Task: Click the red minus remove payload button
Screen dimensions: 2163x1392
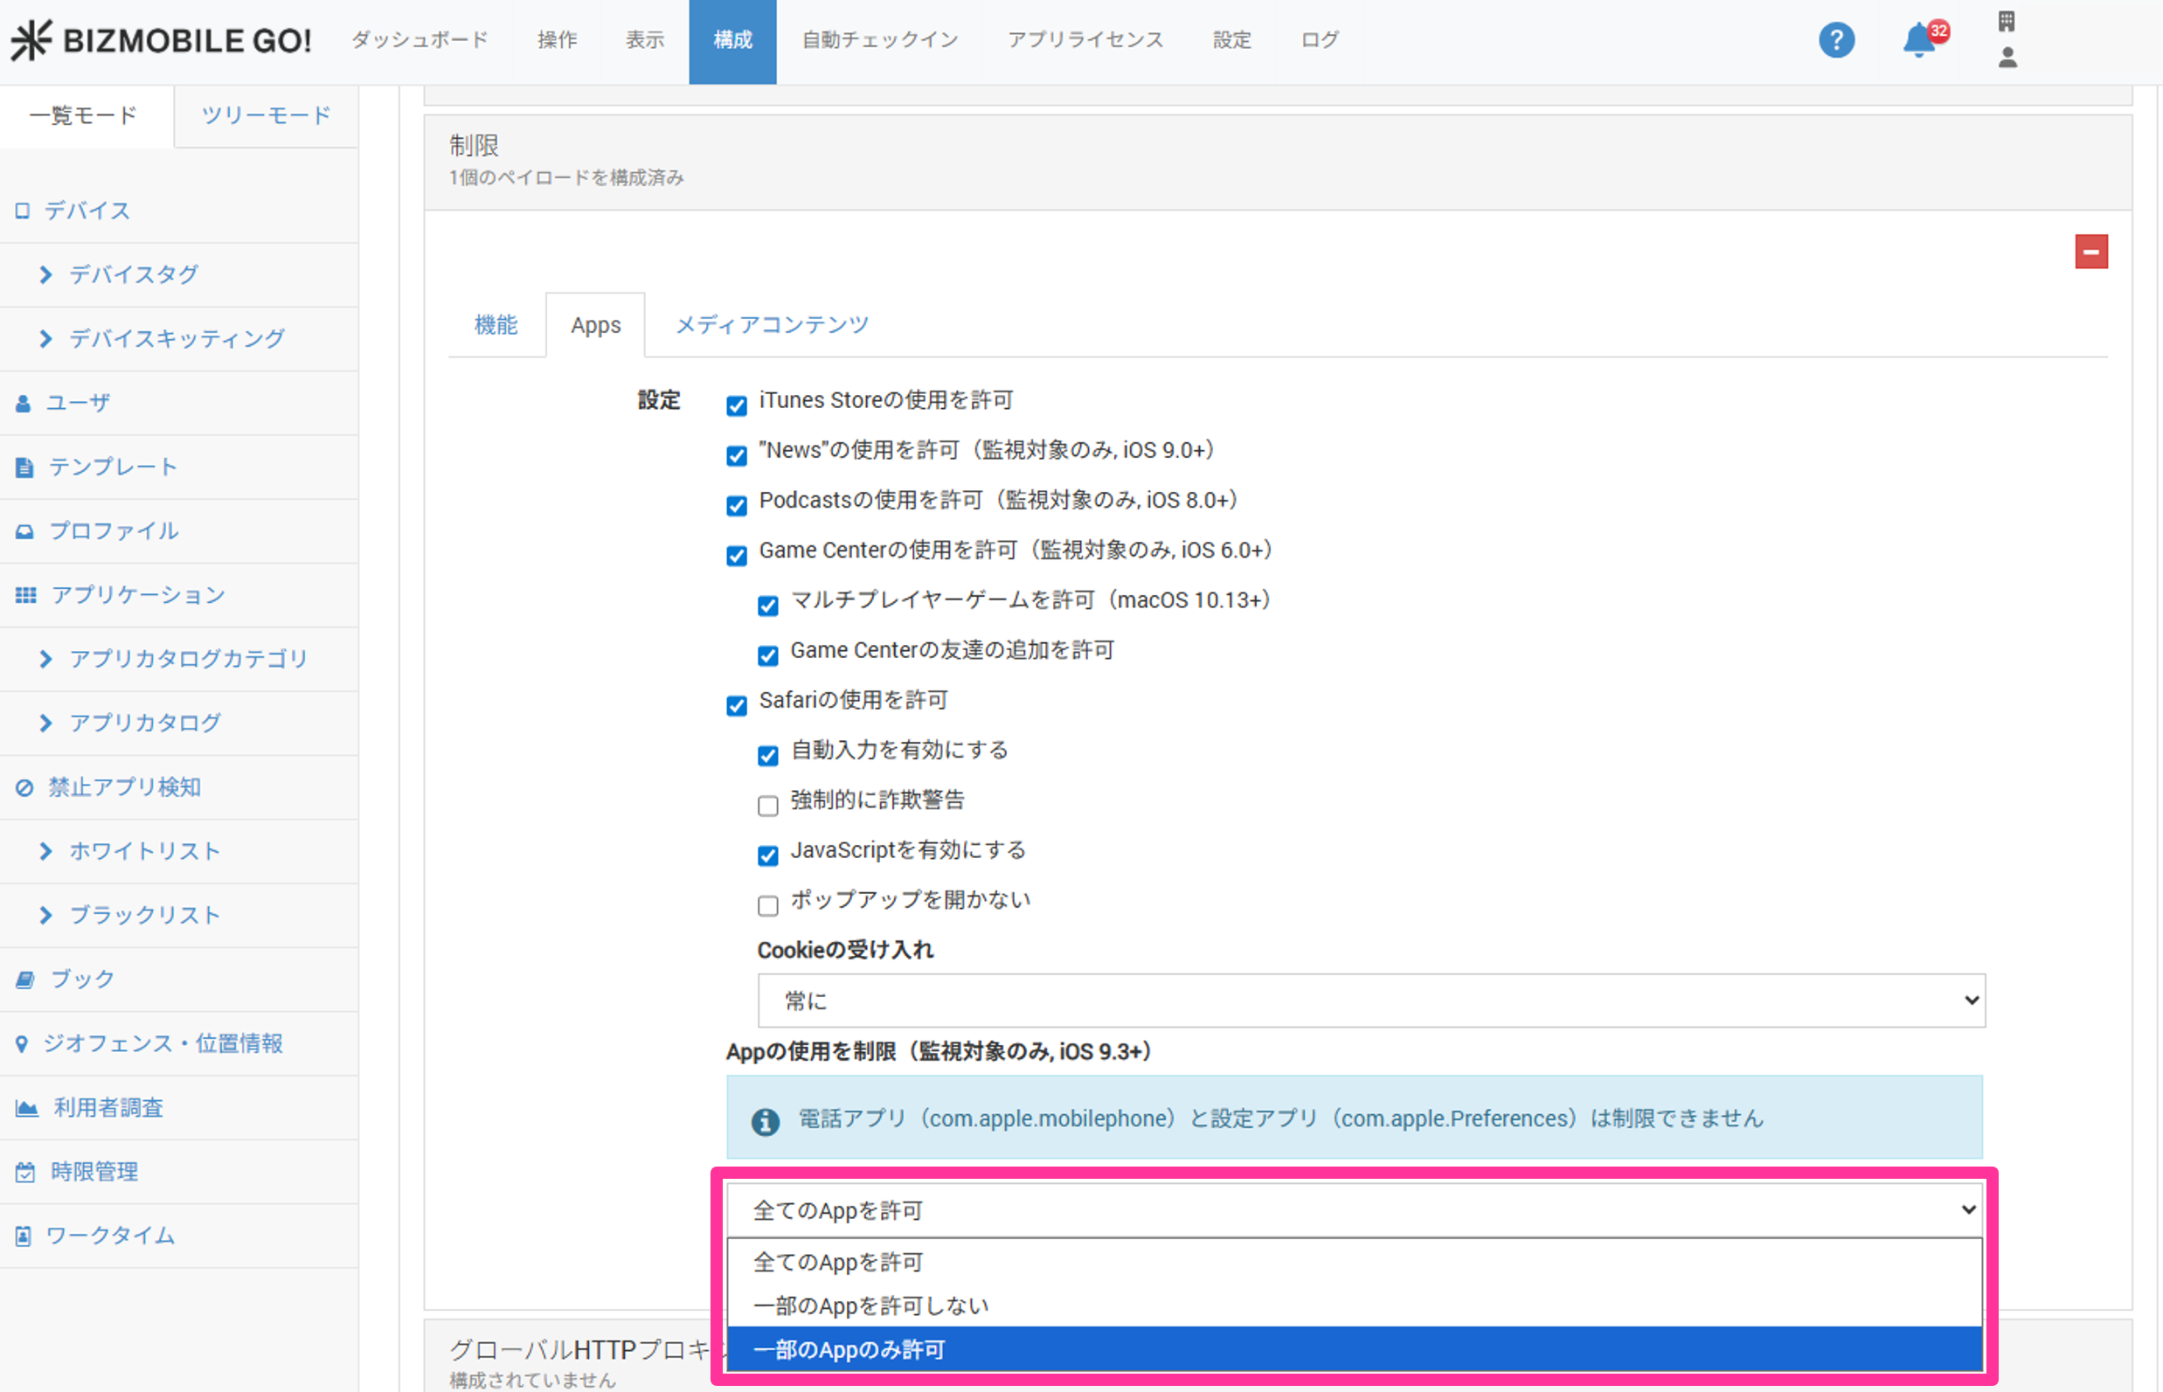Action: click(2090, 253)
